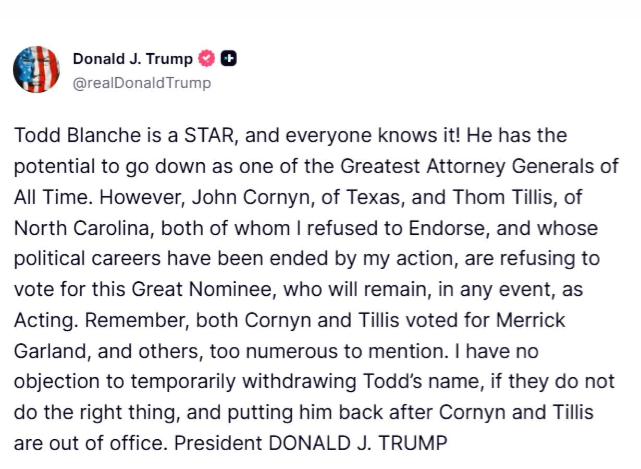Click the "President DONALD J. TRUMP" signature

tap(311, 443)
